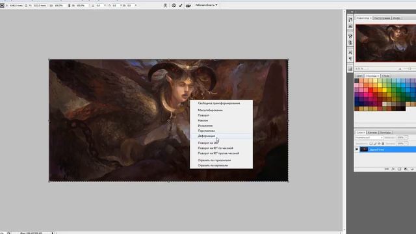Click the new group folder icon
The image size is (416, 234).
coord(412,169)
